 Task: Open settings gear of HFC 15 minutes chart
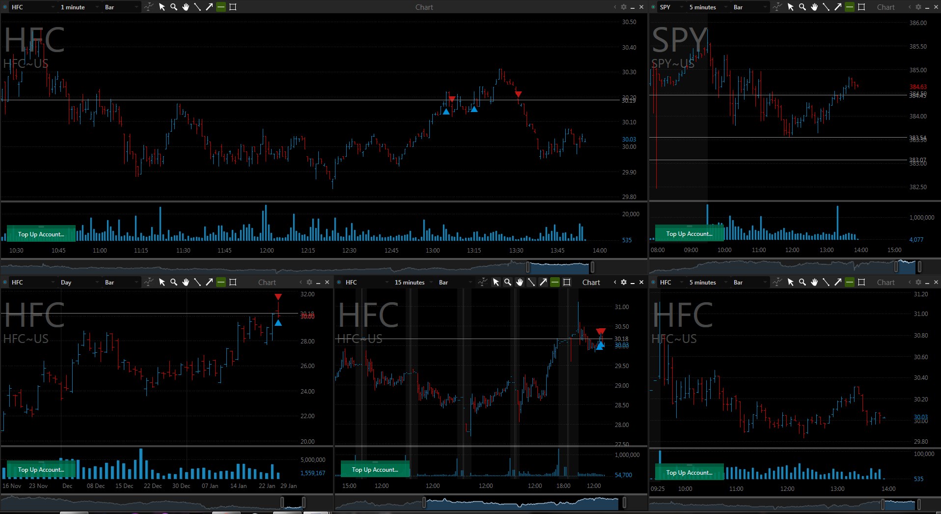point(624,282)
